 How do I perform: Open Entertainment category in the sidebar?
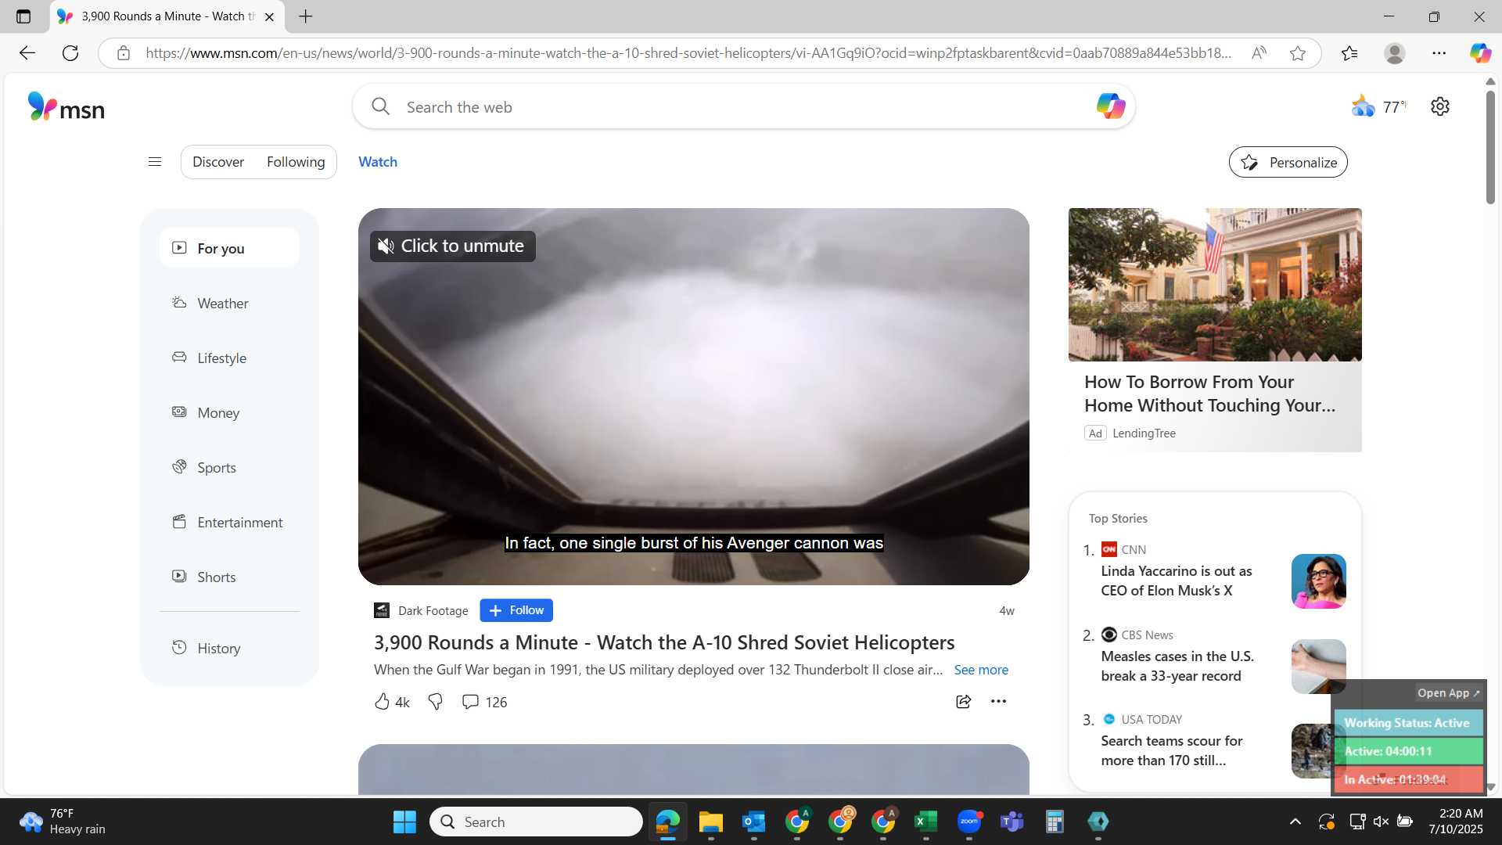229,522
